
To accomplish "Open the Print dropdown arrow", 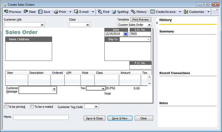I will point(70,12).
